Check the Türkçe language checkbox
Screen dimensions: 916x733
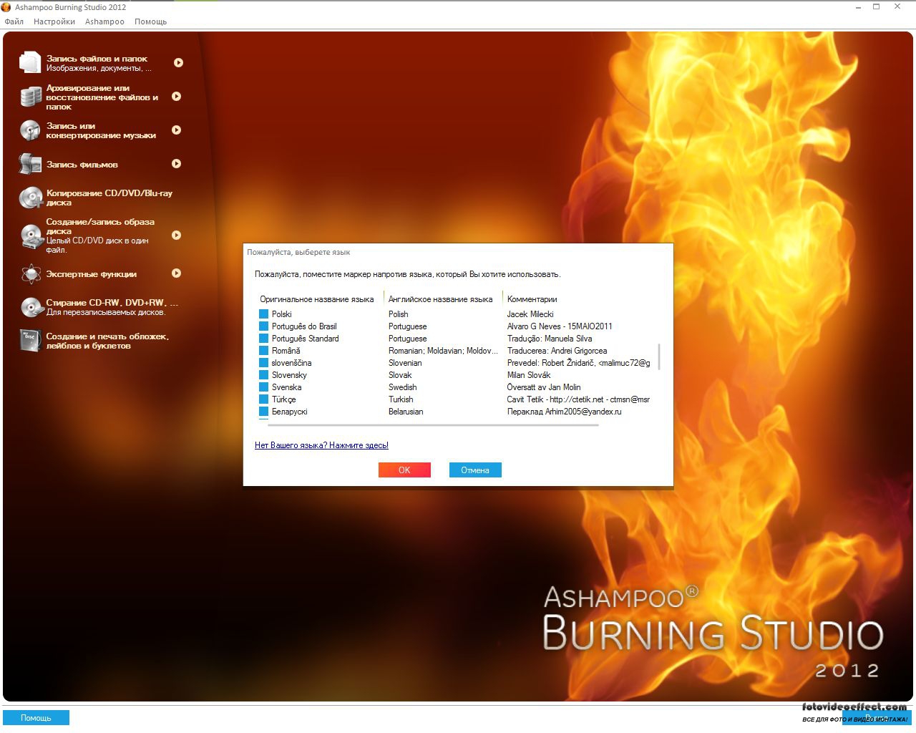263,399
